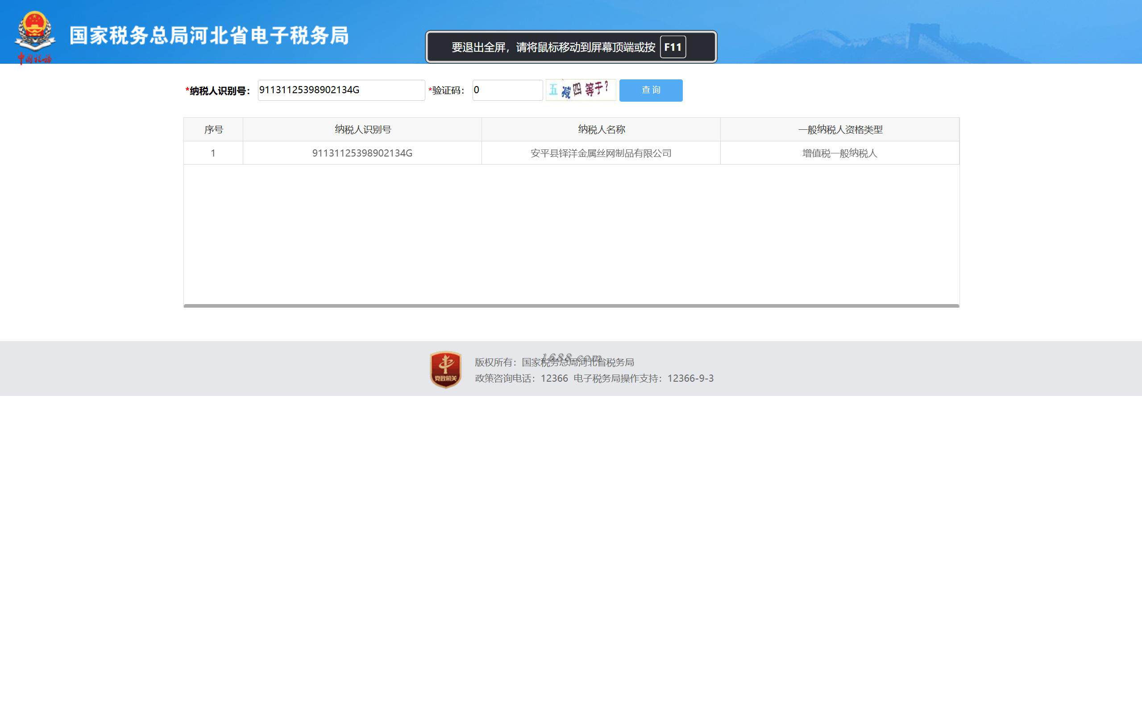The height and width of the screenshot is (713, 1142).
Task: Click the red party badge footer icon
Action: coord(445,369)
